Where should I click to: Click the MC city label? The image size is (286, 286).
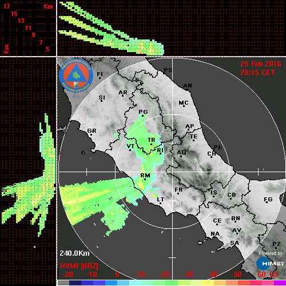[184, 103]
